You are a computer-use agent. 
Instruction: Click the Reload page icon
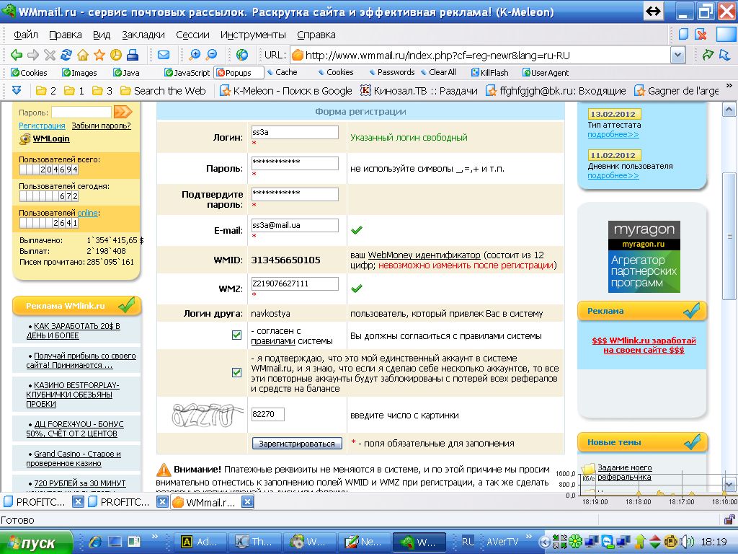coord(66,55)
